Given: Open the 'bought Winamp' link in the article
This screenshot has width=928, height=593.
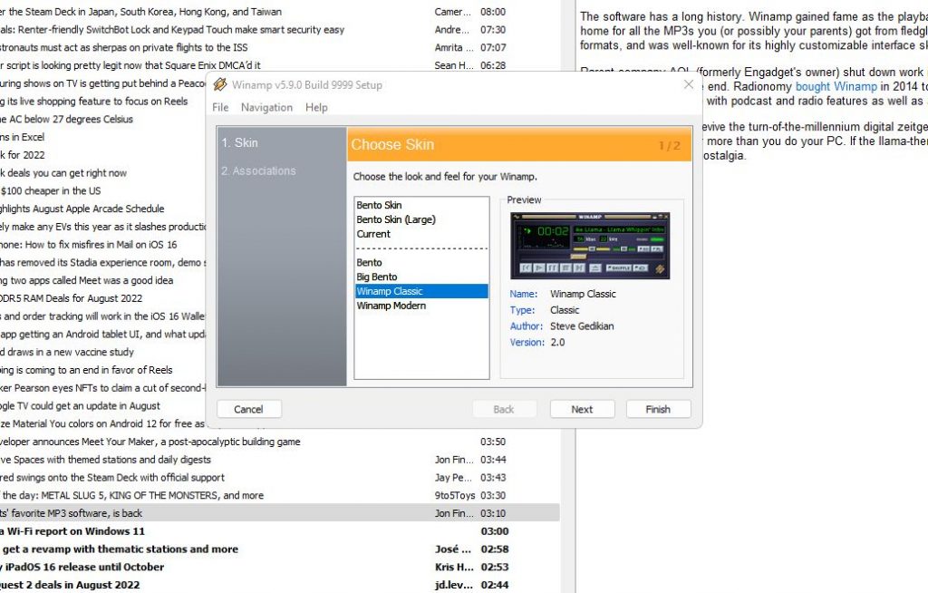Looking at the screenshot, I should click(x=836, y=86).
